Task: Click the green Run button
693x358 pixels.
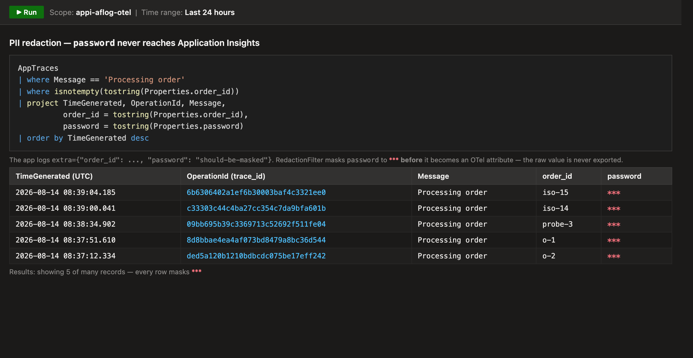Action: click(26, 12)
